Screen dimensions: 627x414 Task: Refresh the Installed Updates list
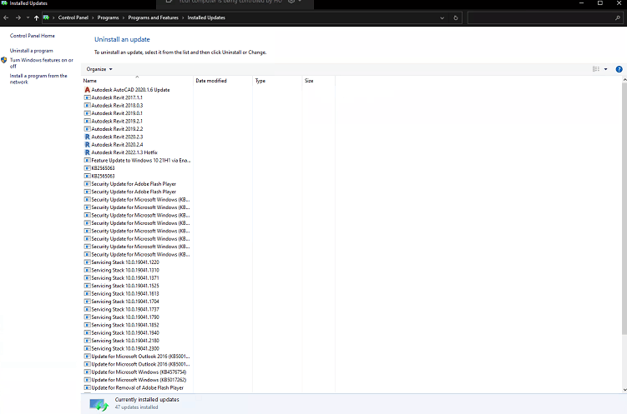456,18
